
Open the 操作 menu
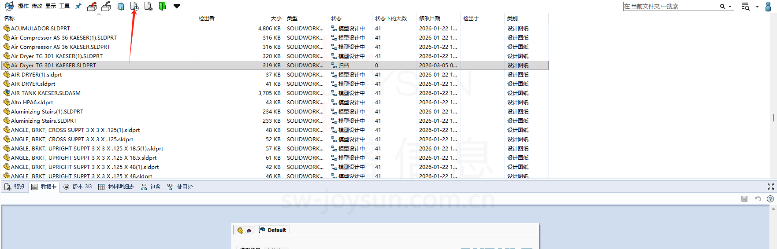pos(23,6)
